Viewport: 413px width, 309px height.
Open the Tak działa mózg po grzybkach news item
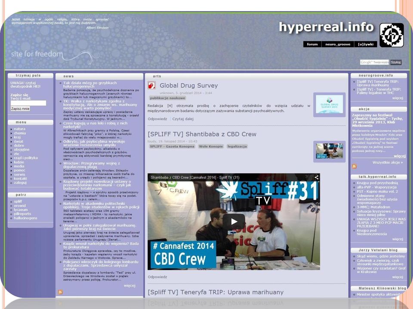90,85
